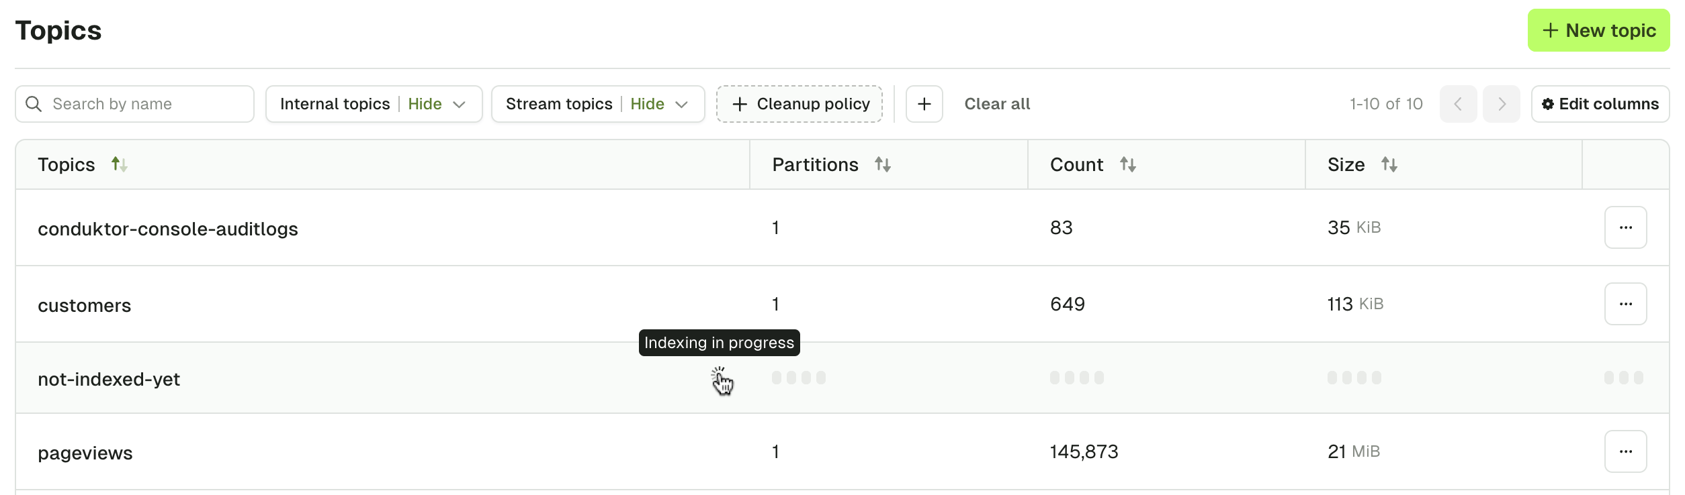The image size is (1685, 495).
Task: Sort by Size column arrows
Action: [x=1389, y=164]
